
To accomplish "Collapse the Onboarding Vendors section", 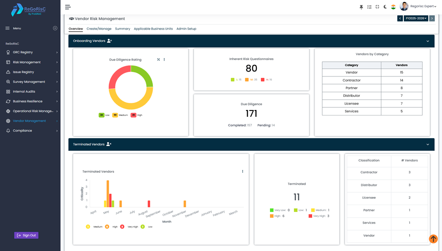I will tap(427, 41).
